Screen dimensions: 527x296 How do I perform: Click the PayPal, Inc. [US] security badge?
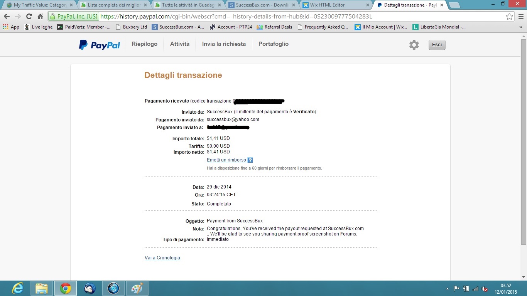pos(73,17)
